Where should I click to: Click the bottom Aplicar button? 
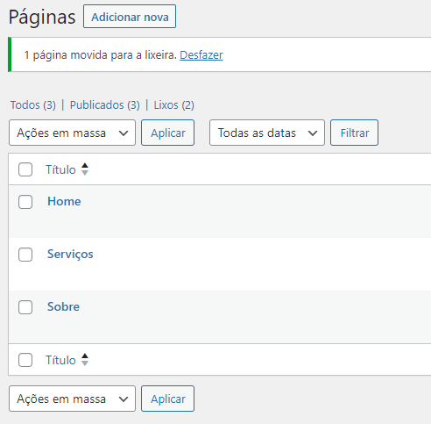tap(168, 399)
